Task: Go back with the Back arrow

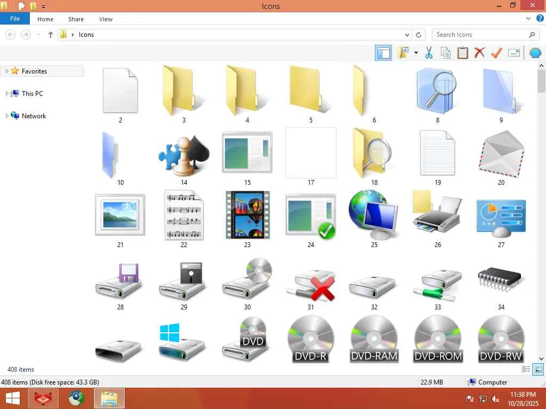Action: (11, 35)
